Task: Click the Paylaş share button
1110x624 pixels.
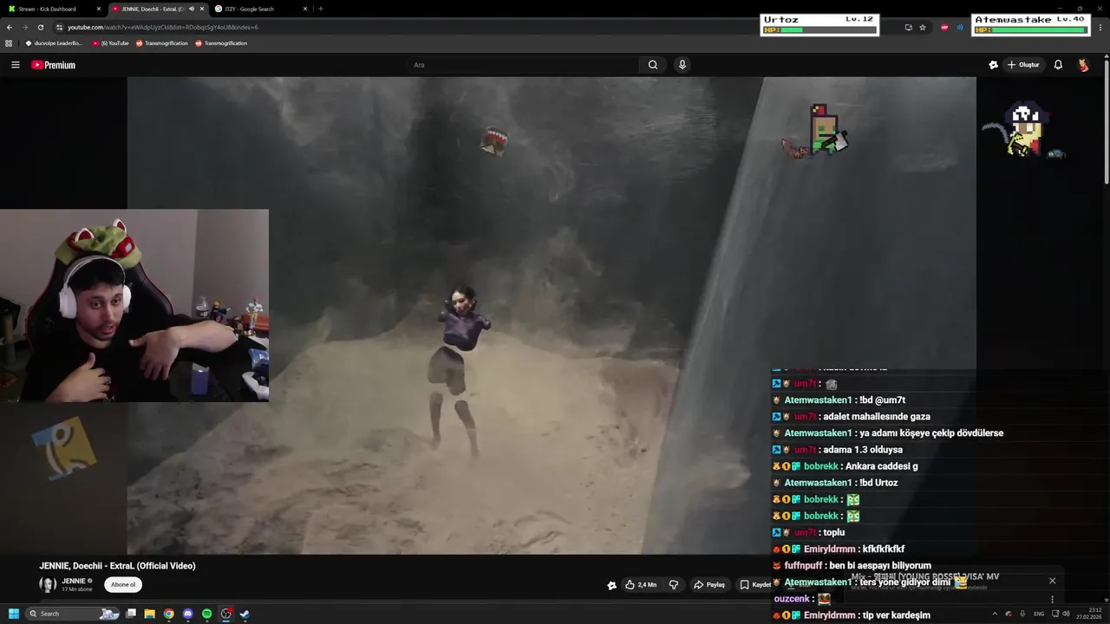Action: pyautogui.click(x=709, y=585)
